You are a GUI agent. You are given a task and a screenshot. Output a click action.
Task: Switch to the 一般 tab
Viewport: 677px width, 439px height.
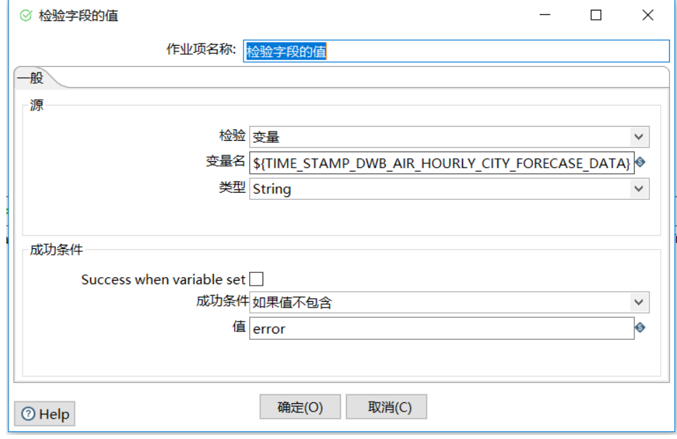(x=31, y=78)
